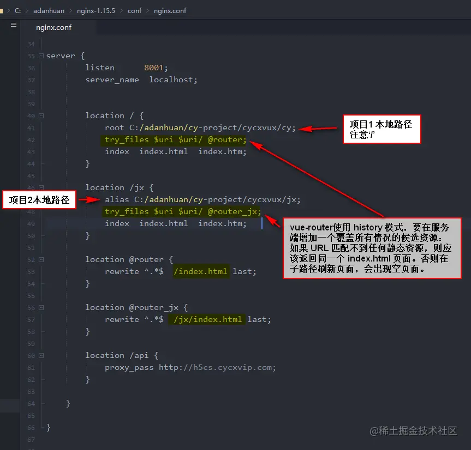Image resolution: width=471 pixels, height=450 pixels.
Task: Click the alias path ending in cycxvux/jx
Action: click(x=217, y=199)
